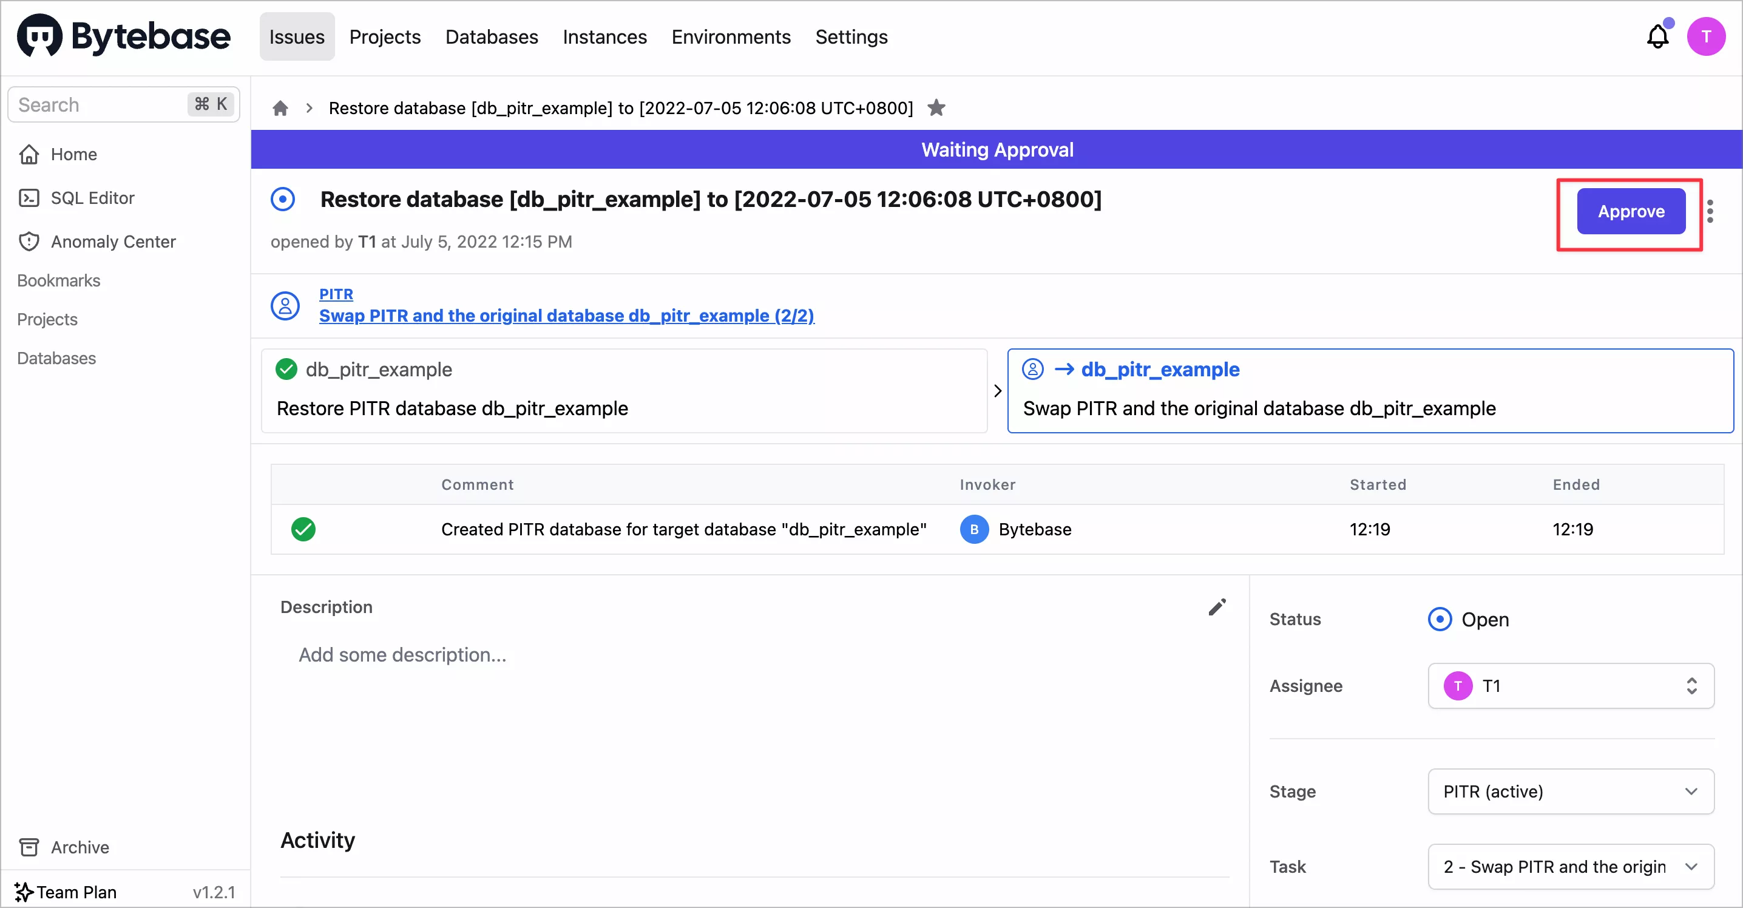
Task: Click Created PITR database comment text
Action: tap(684, 529)
